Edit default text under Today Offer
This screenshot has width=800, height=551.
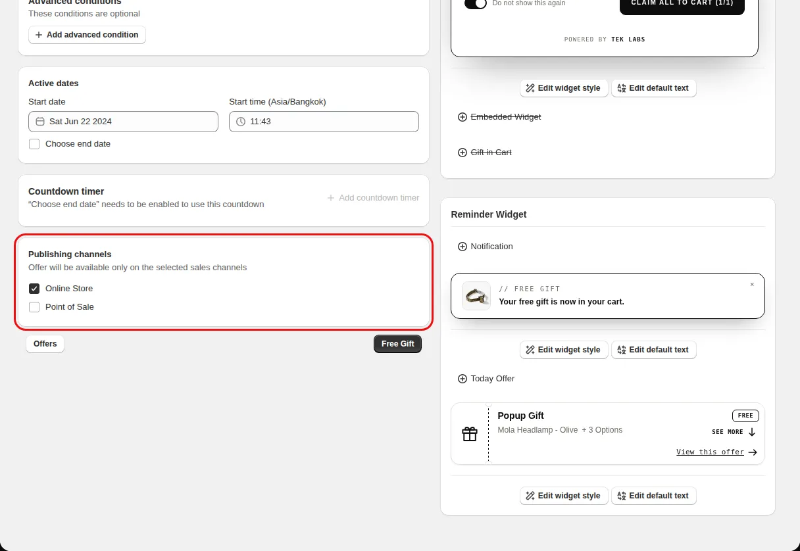tap(654, 496)
